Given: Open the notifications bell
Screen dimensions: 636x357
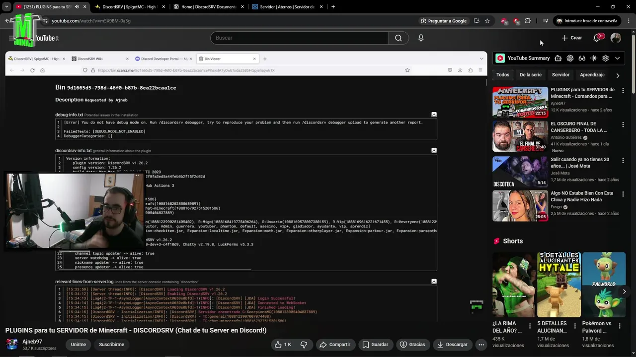Looking at the screenshot, I should click(x=597, y=38).
